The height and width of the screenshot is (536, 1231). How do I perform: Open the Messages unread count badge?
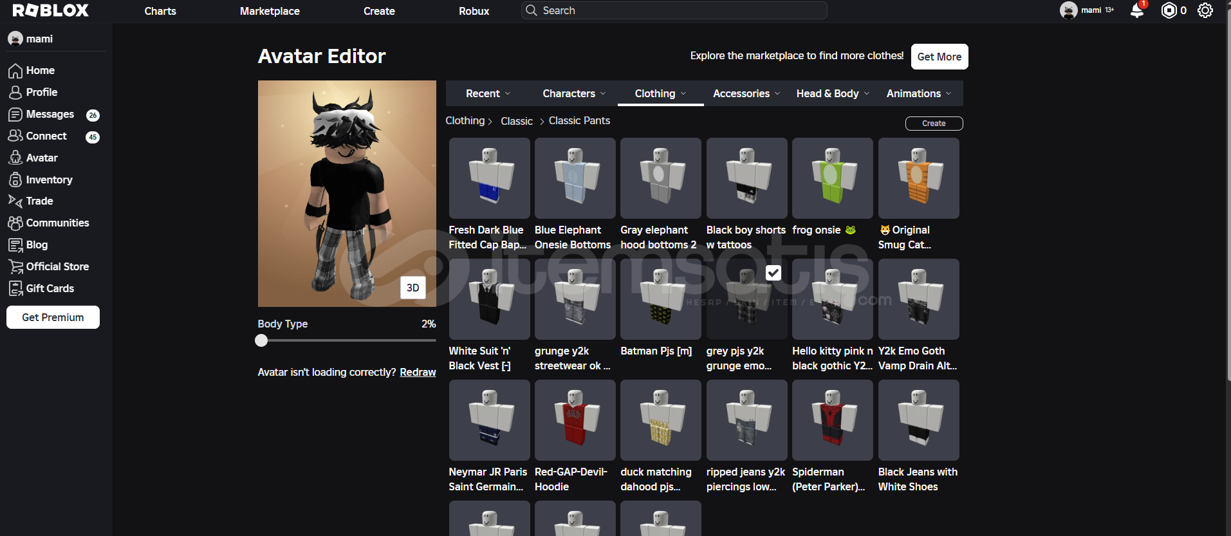pyautogui.click(x=93, y=115)
